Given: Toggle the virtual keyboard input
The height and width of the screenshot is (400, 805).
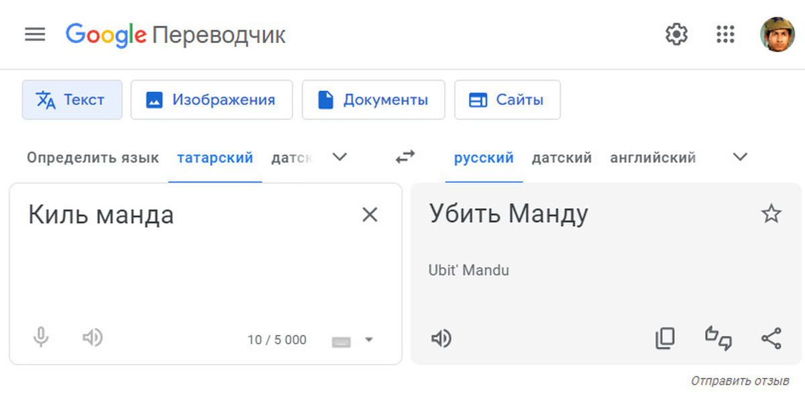Looking at the screenshot, I should pyautogui.click(x=341, y=341).
